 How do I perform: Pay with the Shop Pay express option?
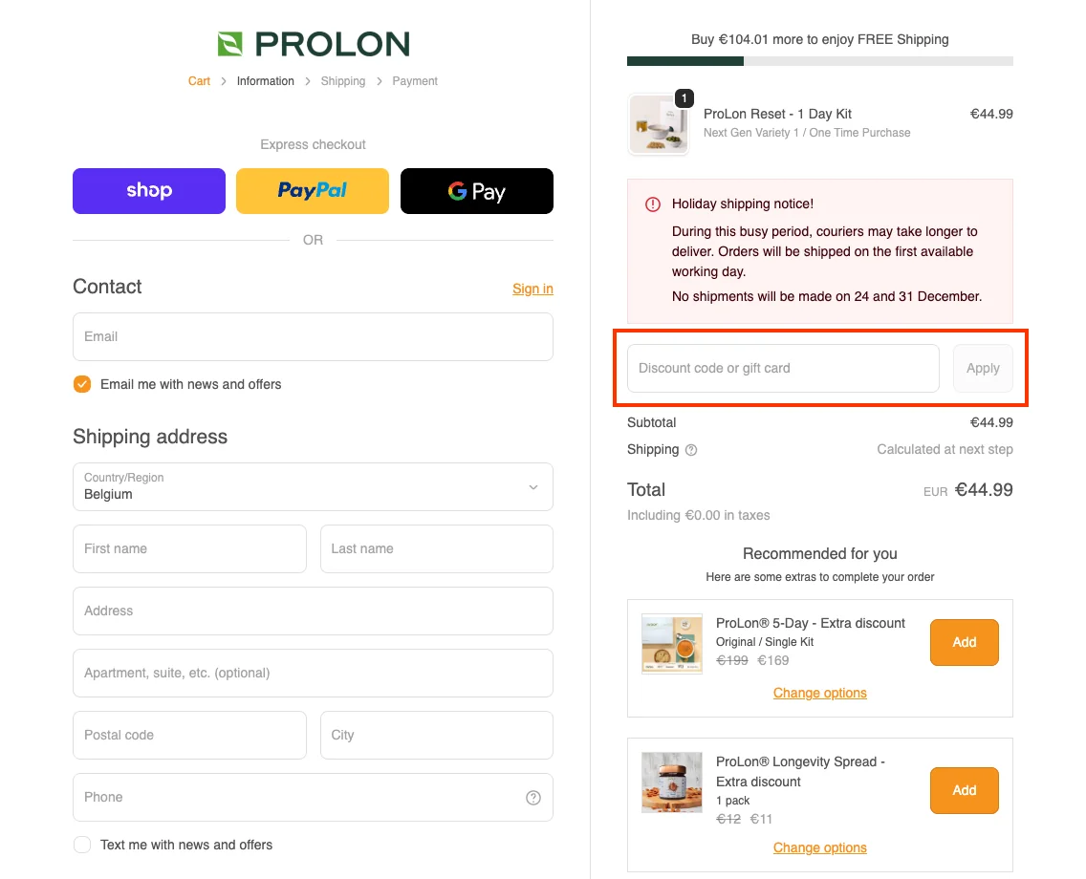click(148, 190)
